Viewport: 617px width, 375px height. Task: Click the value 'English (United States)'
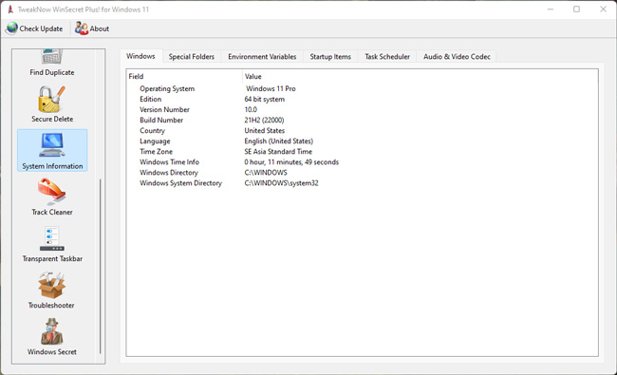tap(278, 141)
